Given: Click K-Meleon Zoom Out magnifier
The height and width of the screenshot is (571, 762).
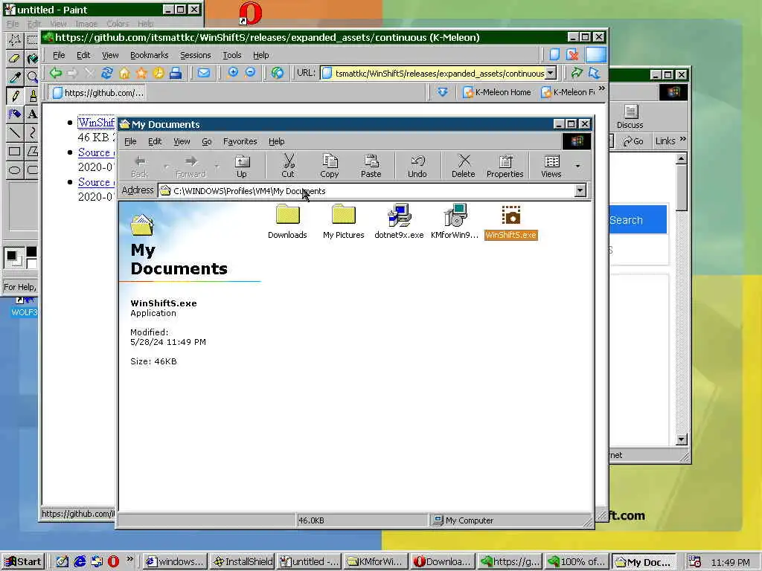Looking at the screenshot, I should pyautogui.click(x=250, y=73).
